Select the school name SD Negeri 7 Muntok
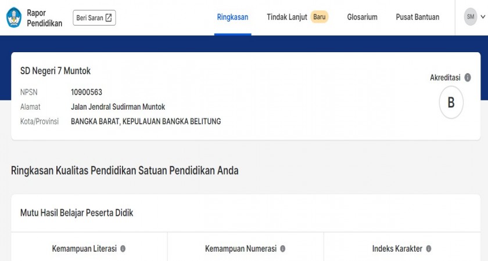488x261 pixels. point(55,71)
